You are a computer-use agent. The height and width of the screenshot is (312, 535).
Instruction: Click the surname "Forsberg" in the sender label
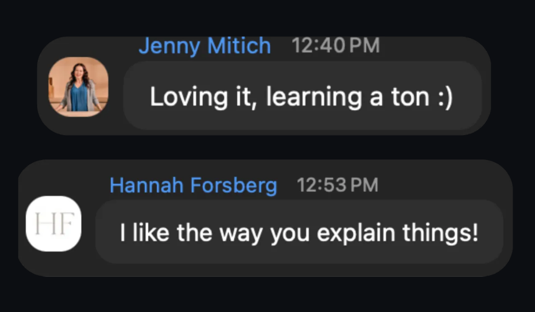(234, 185)
